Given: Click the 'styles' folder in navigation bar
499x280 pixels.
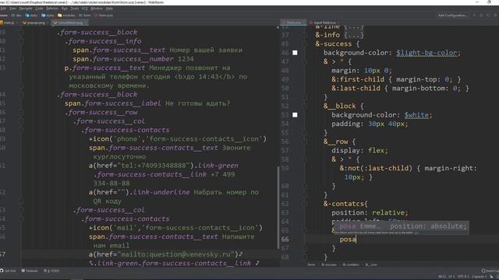Looking at the screenshot, I should click(x=48, y=16).
